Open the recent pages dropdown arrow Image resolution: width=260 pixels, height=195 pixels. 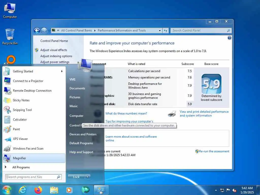[x=49, y=31]
